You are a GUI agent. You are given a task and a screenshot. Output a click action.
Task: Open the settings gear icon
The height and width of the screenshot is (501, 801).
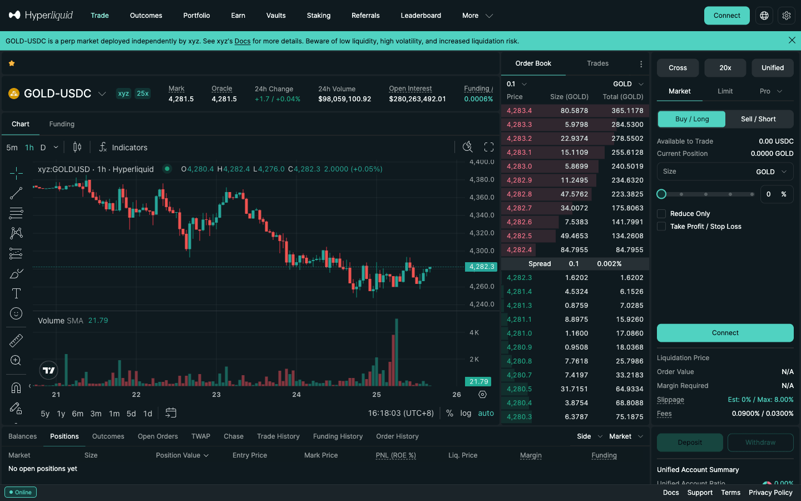click(787, 16)
